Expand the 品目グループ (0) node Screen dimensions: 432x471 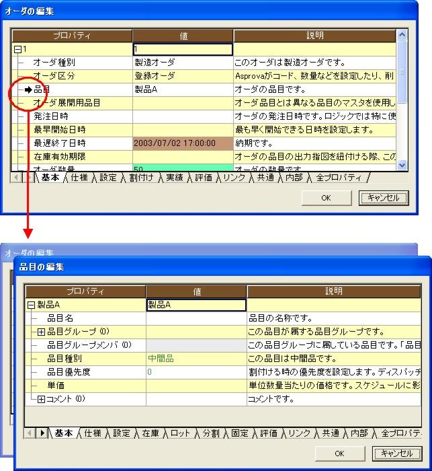(41, 332)
